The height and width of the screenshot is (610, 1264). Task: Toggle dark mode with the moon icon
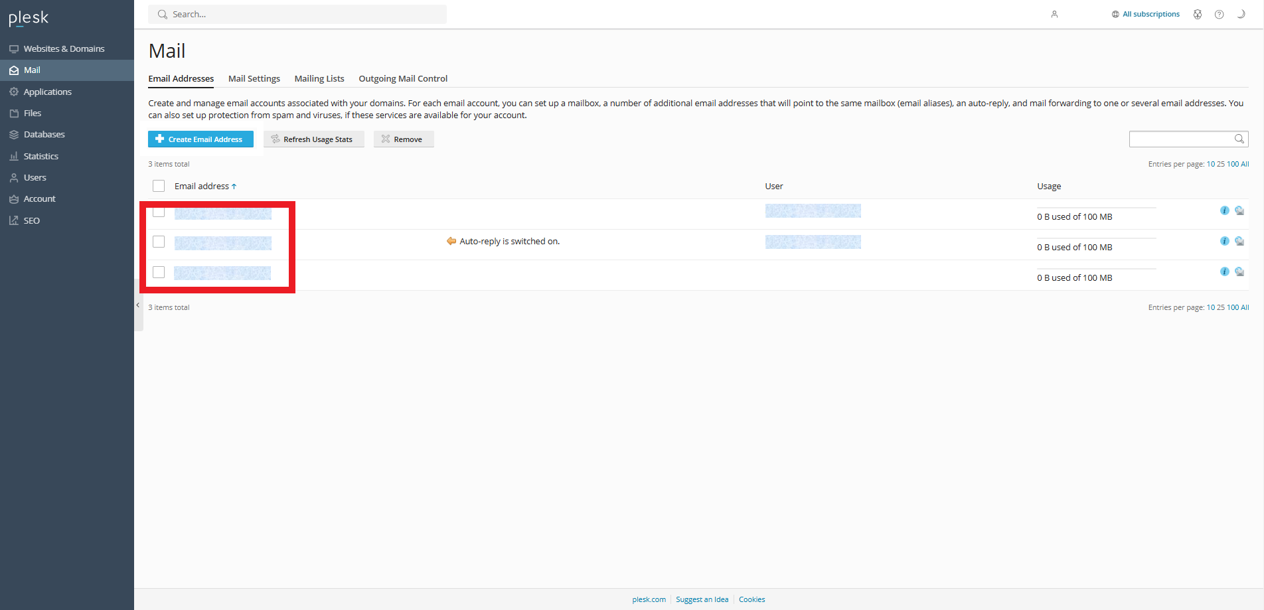click(x=1240, y=14)
